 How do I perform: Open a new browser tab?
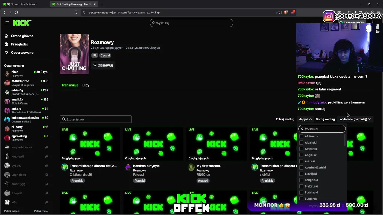pos(102,4)
